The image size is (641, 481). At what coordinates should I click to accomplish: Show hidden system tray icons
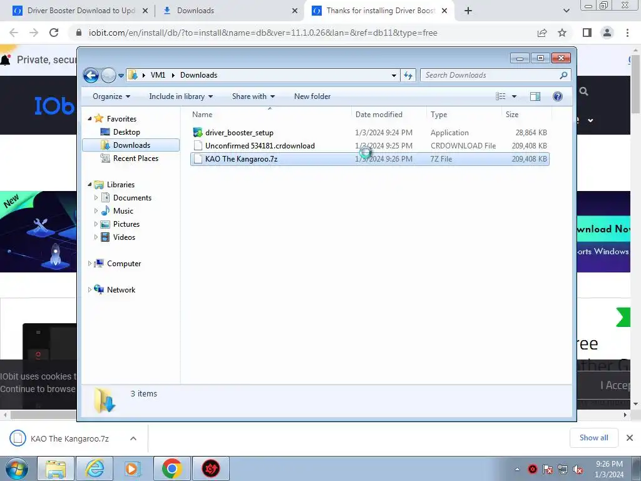517,469
